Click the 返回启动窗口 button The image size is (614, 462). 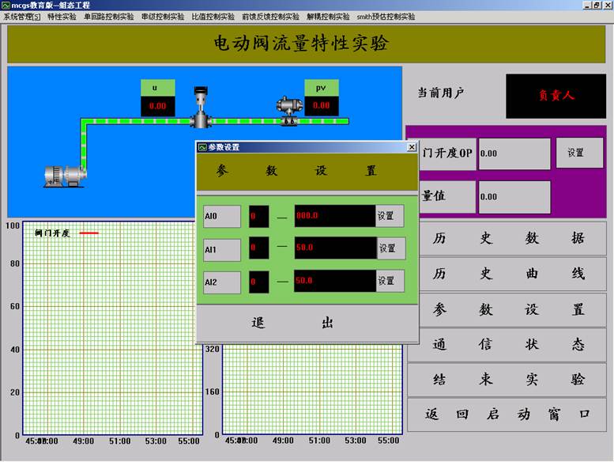pos(507,415)
